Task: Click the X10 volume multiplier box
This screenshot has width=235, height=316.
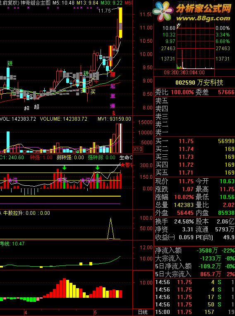Action: point(138,149)
